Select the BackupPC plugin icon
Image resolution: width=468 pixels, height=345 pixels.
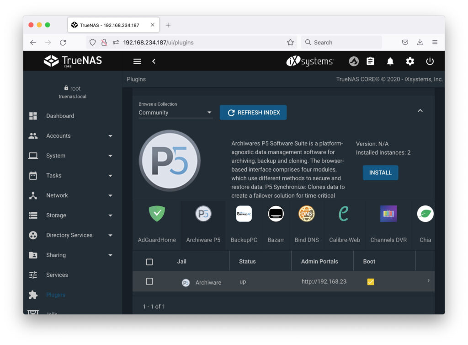(x=244, y=214)
